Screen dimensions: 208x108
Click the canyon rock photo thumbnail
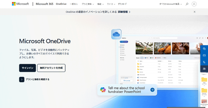point(181,48)
